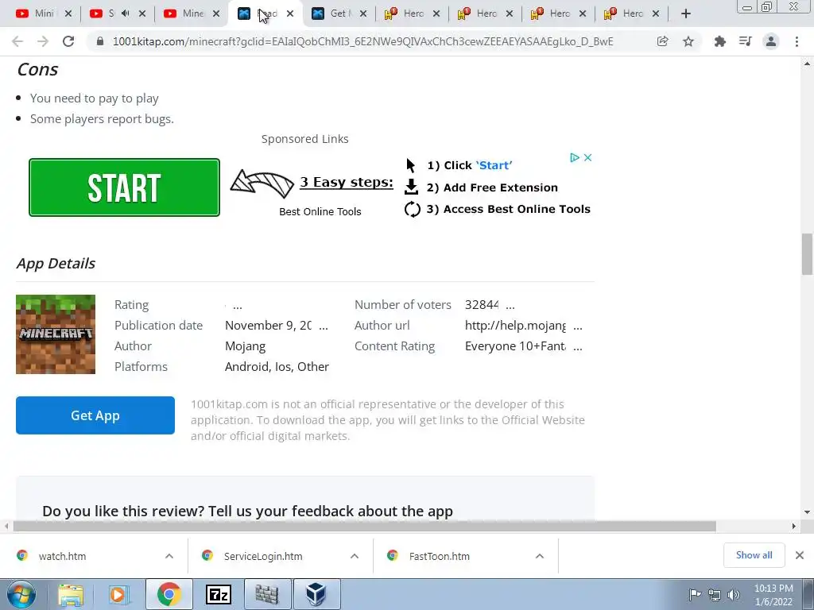This screenshot has width=814, height=610.
Task: Open a new tab with the plus button
Action: coord(686,14)
